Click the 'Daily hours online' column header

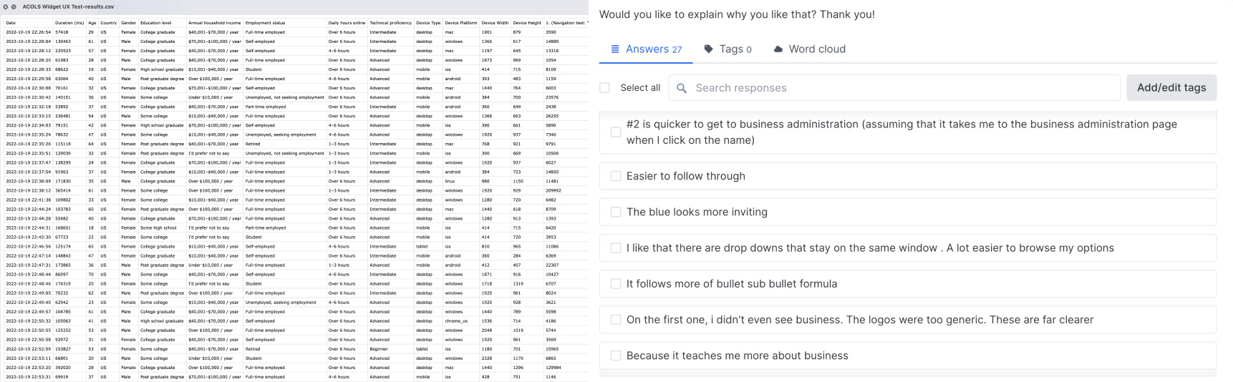pos(347,23)
